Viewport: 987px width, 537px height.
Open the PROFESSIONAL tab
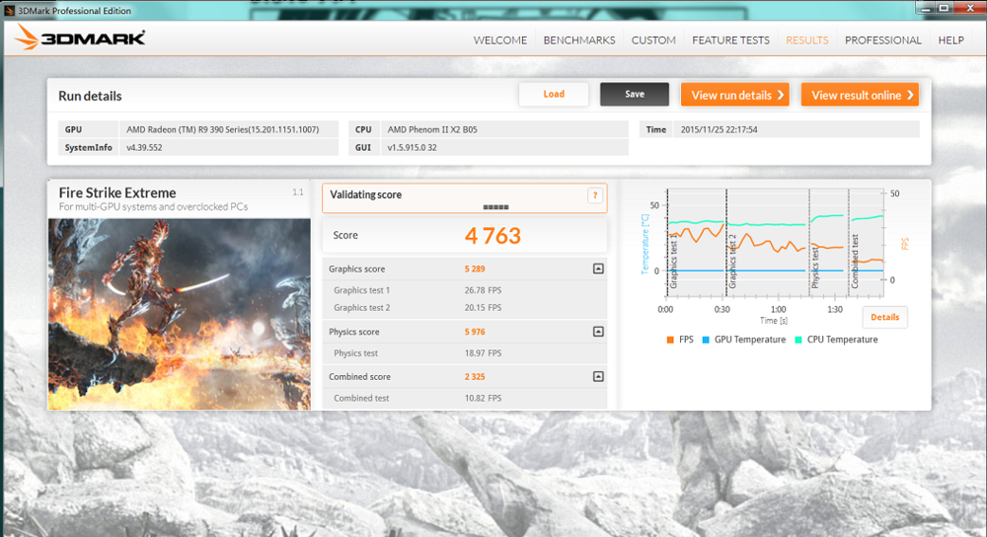(882, 40)
